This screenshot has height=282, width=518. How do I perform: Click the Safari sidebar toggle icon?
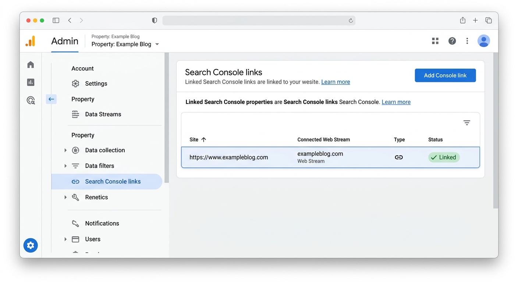pyautogui.click(x=56, y=21)
